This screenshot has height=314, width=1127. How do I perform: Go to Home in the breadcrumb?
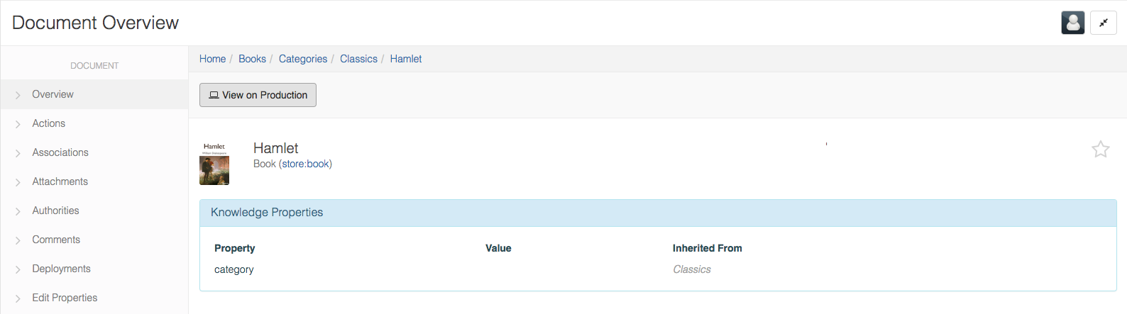212,59
